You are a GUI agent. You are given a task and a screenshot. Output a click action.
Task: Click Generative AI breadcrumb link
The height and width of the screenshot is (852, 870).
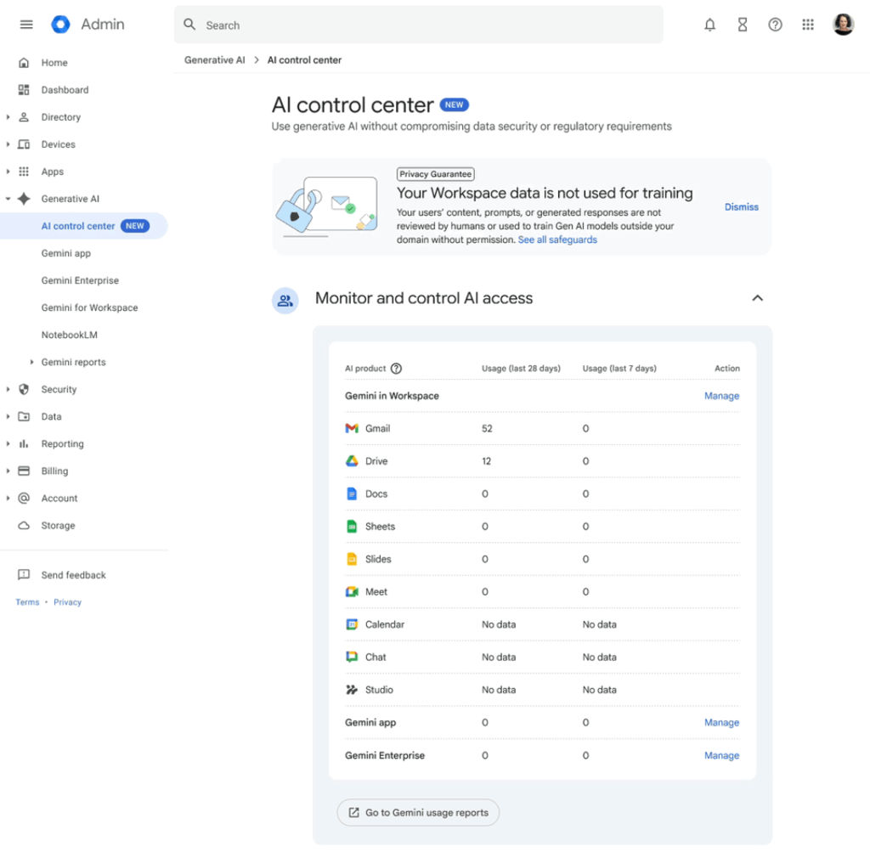214,60
